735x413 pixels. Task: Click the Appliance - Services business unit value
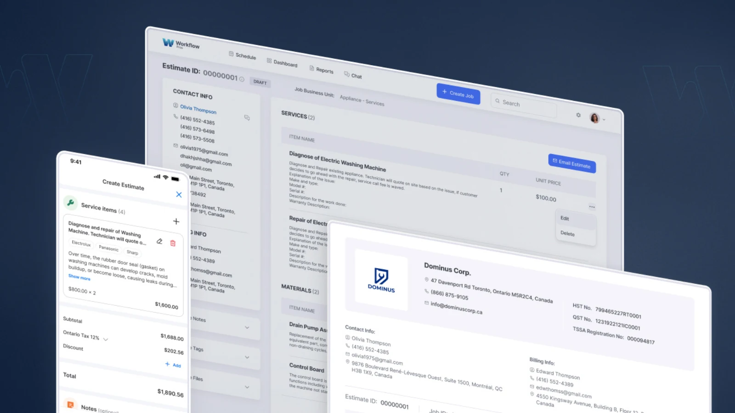click(x=362, y=100)
